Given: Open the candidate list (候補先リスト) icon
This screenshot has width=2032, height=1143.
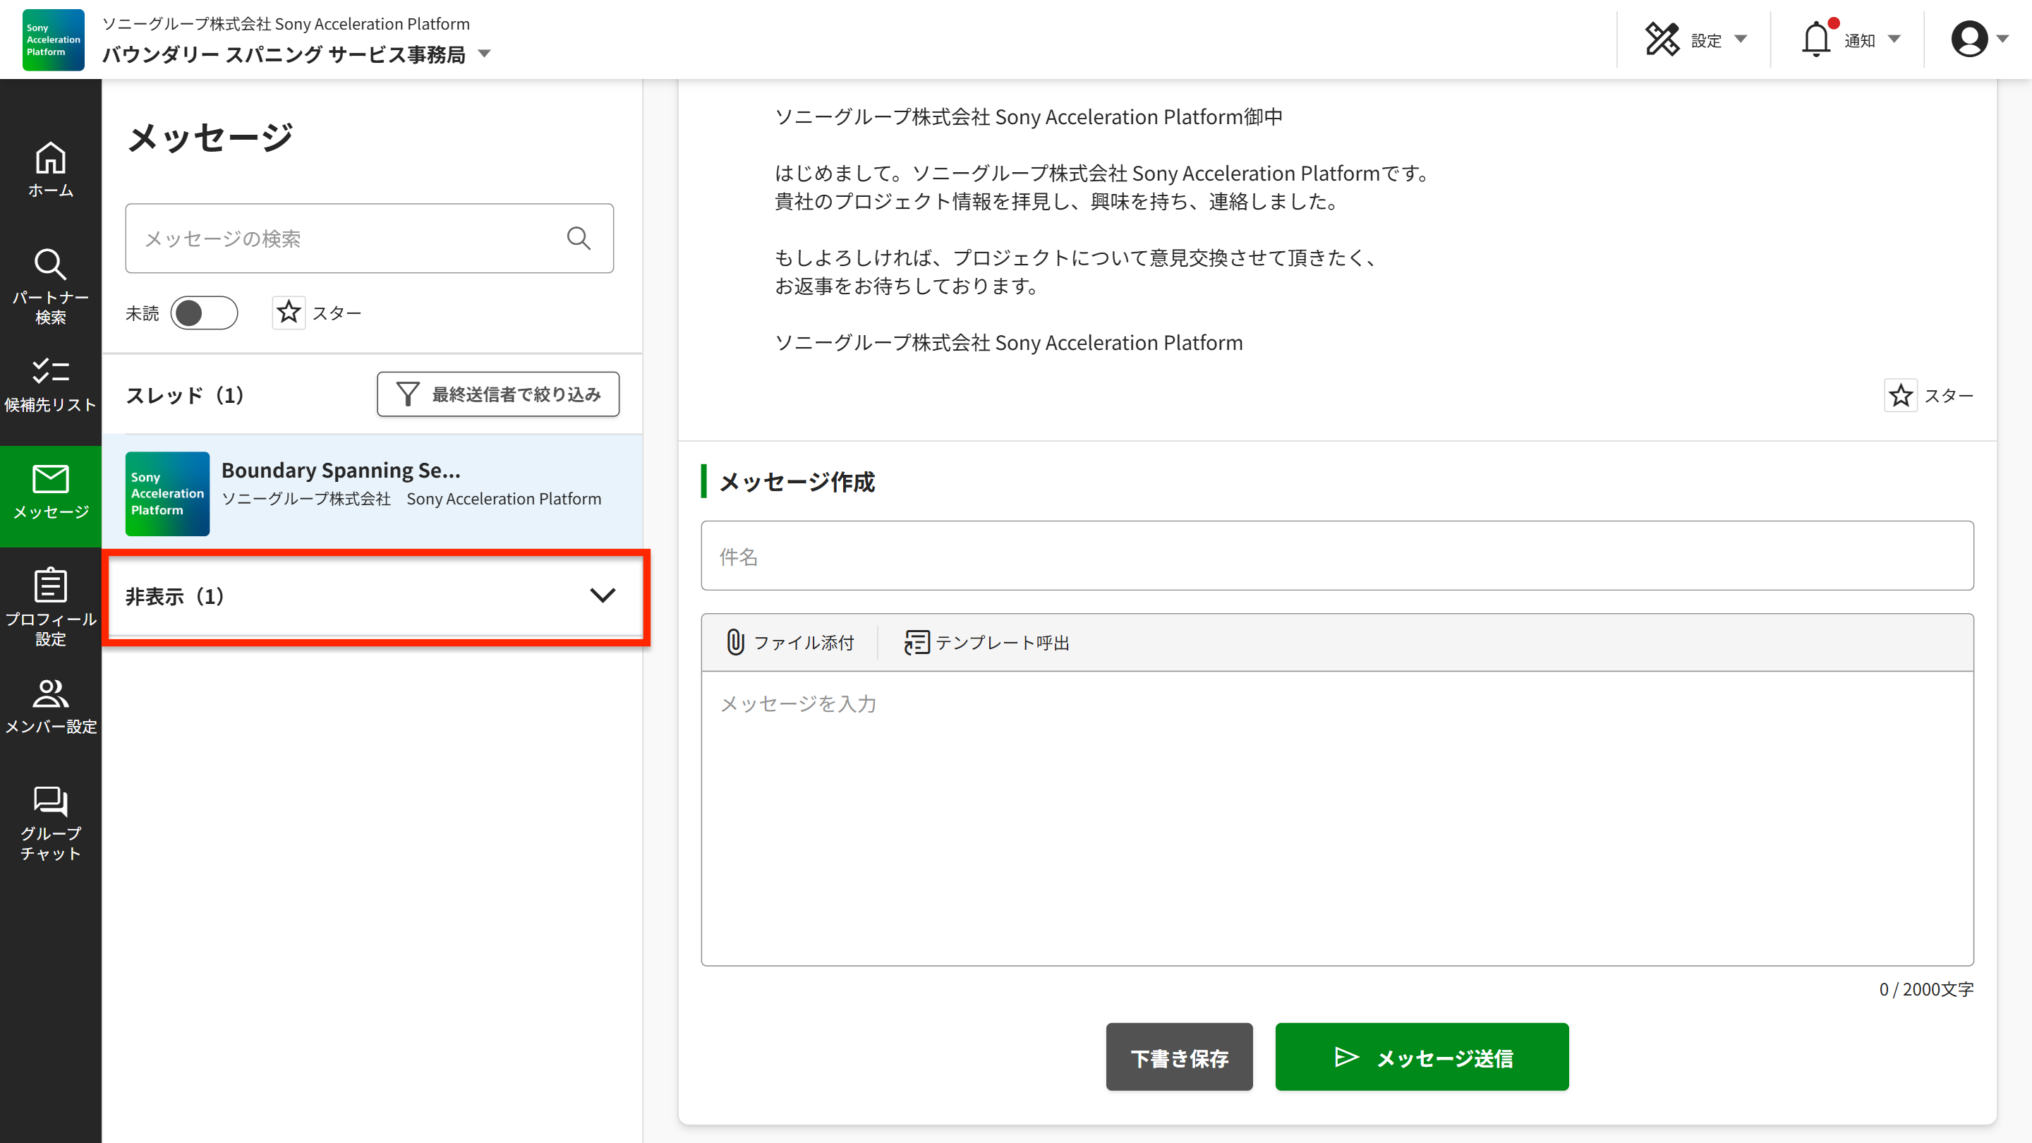Looking at the screenshot, I should pos(51,385).
